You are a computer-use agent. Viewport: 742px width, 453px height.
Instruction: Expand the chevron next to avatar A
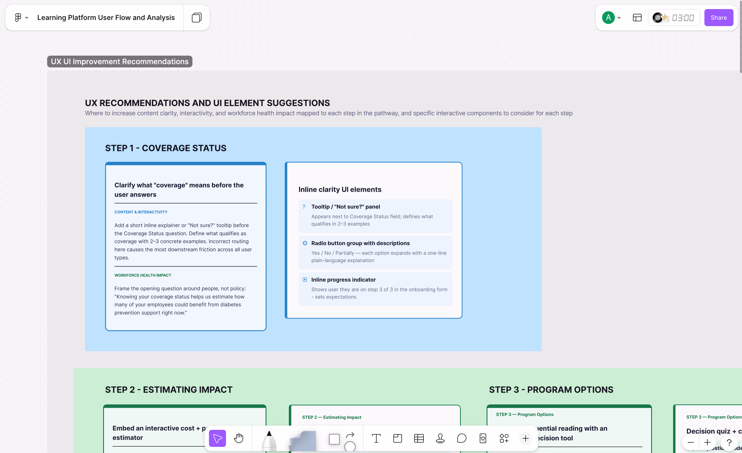tap(619, 18)
